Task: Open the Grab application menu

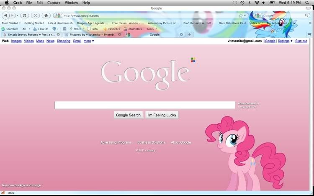Action: 18,3
